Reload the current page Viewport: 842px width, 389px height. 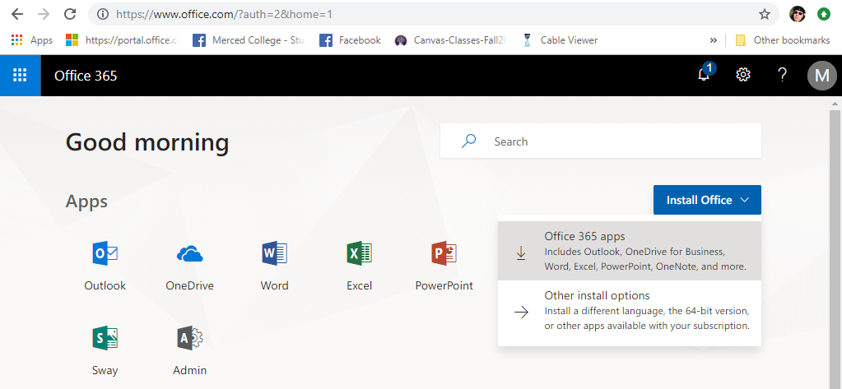[70, 15]
